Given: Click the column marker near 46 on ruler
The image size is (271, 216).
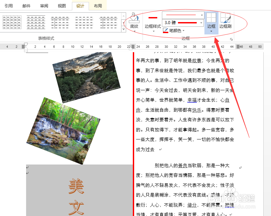Looking at the screenshot, I should click(238, 46).
